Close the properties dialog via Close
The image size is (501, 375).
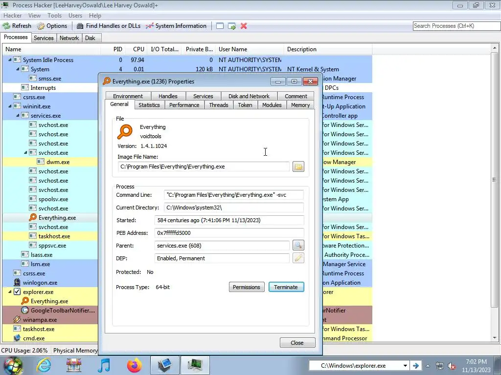pos(297,342)
